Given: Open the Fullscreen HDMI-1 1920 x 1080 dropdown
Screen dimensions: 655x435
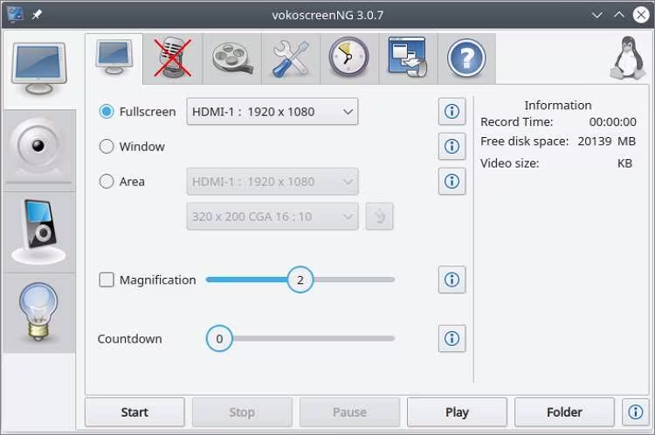Looking at the screenshot, I should (272, 112).
